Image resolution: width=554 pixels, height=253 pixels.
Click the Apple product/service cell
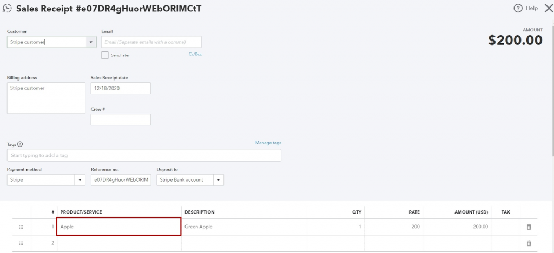point(118,227)
